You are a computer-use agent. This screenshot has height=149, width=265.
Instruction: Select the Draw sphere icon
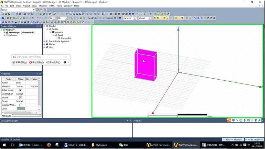[x=21, y=18]
